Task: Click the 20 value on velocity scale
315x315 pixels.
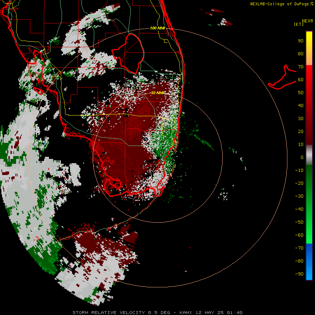Action: coord(301,131)
